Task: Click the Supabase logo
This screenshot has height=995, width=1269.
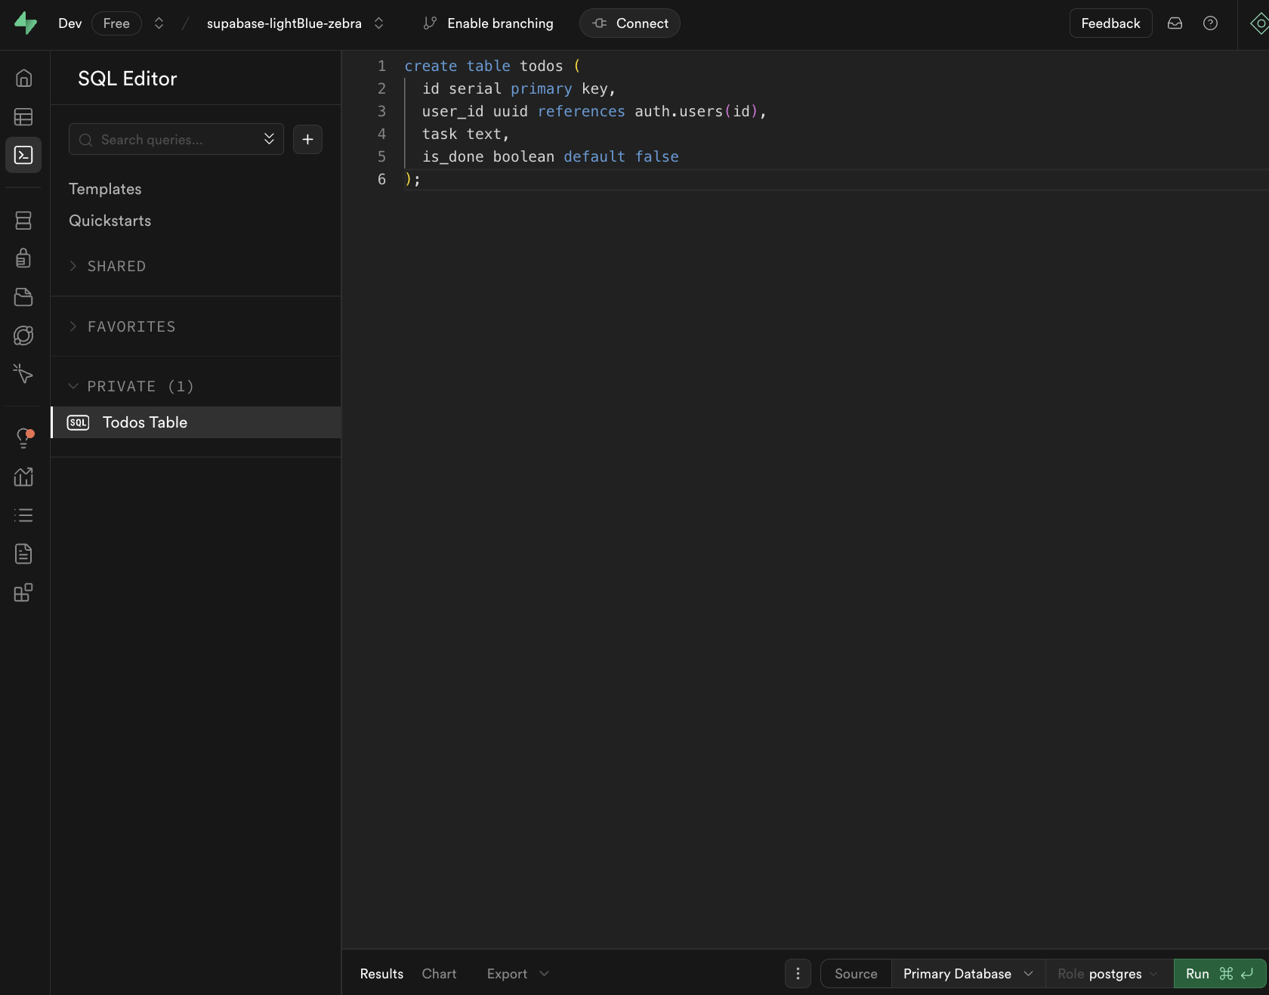Action: coord(26,23)
